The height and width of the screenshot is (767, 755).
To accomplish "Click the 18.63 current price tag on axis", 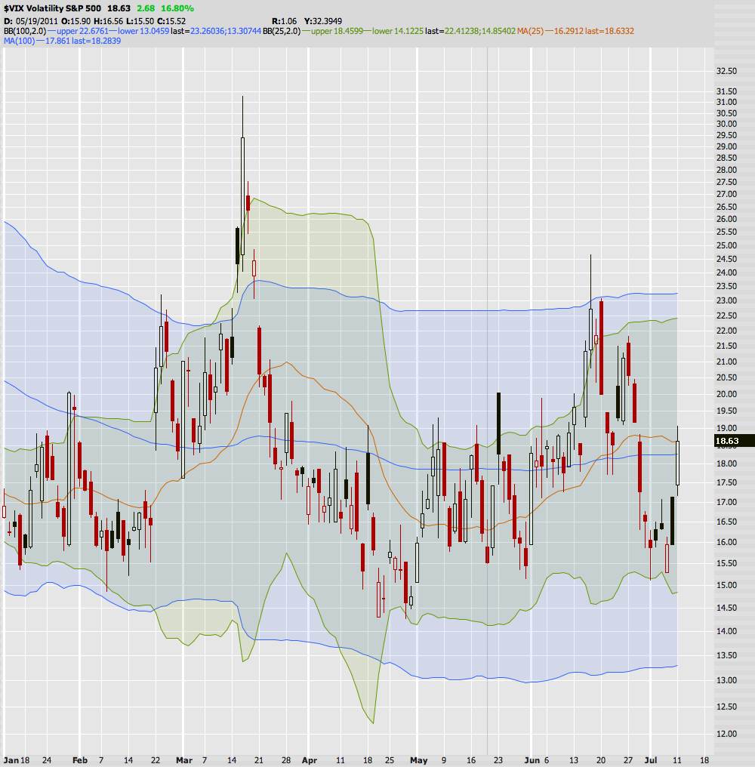I will pyautogui.click(x=726, y=441).
